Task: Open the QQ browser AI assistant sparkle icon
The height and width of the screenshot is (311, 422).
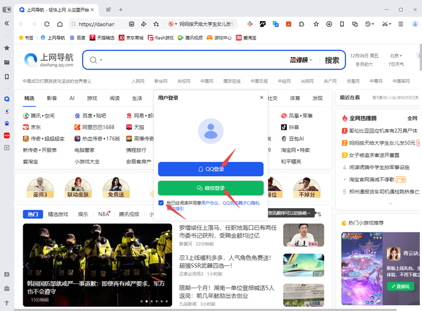Action: (x=250, y=24)
